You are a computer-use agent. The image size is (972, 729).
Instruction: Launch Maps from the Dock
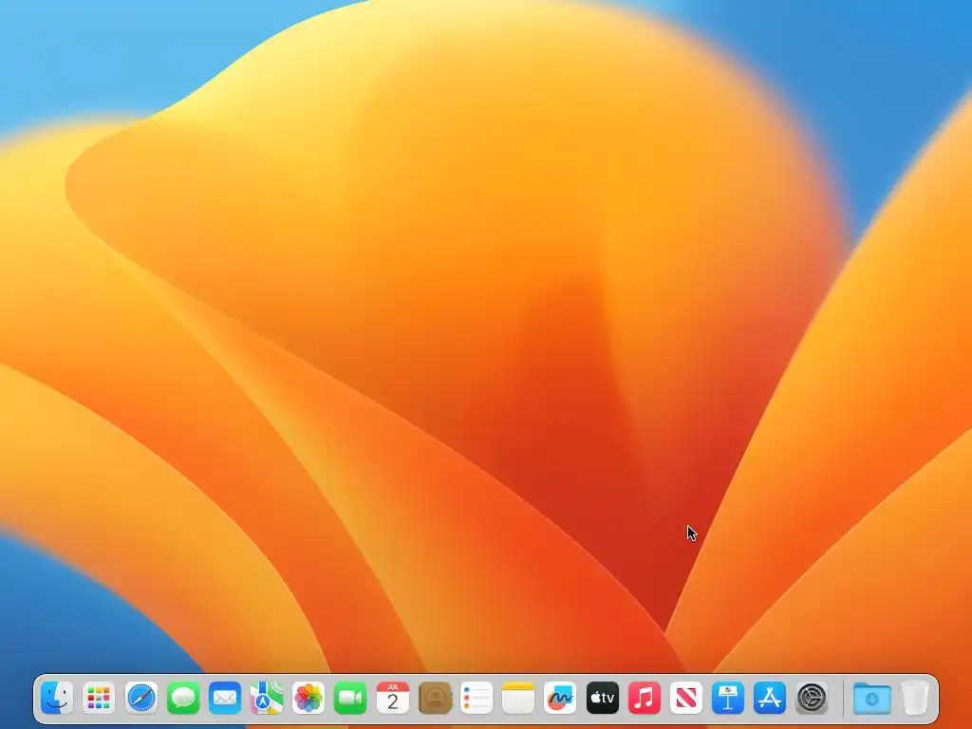pos(267,698)
